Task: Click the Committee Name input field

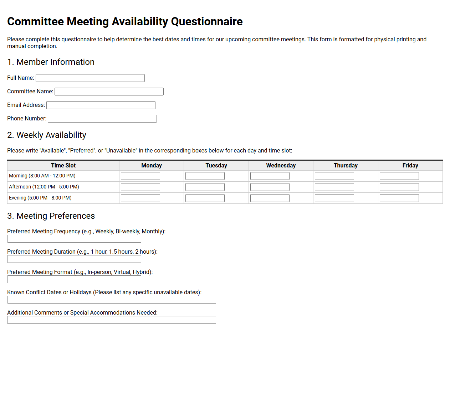Action: click(109, 92)
